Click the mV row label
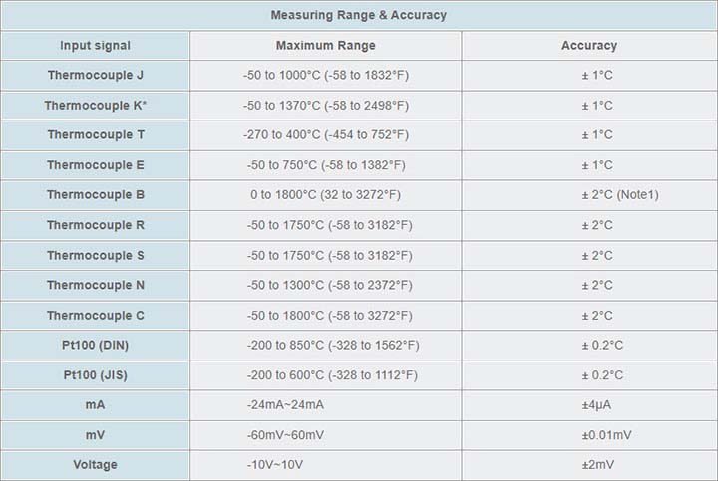Viewport: 718px width, 481px height. pos(95,435)
